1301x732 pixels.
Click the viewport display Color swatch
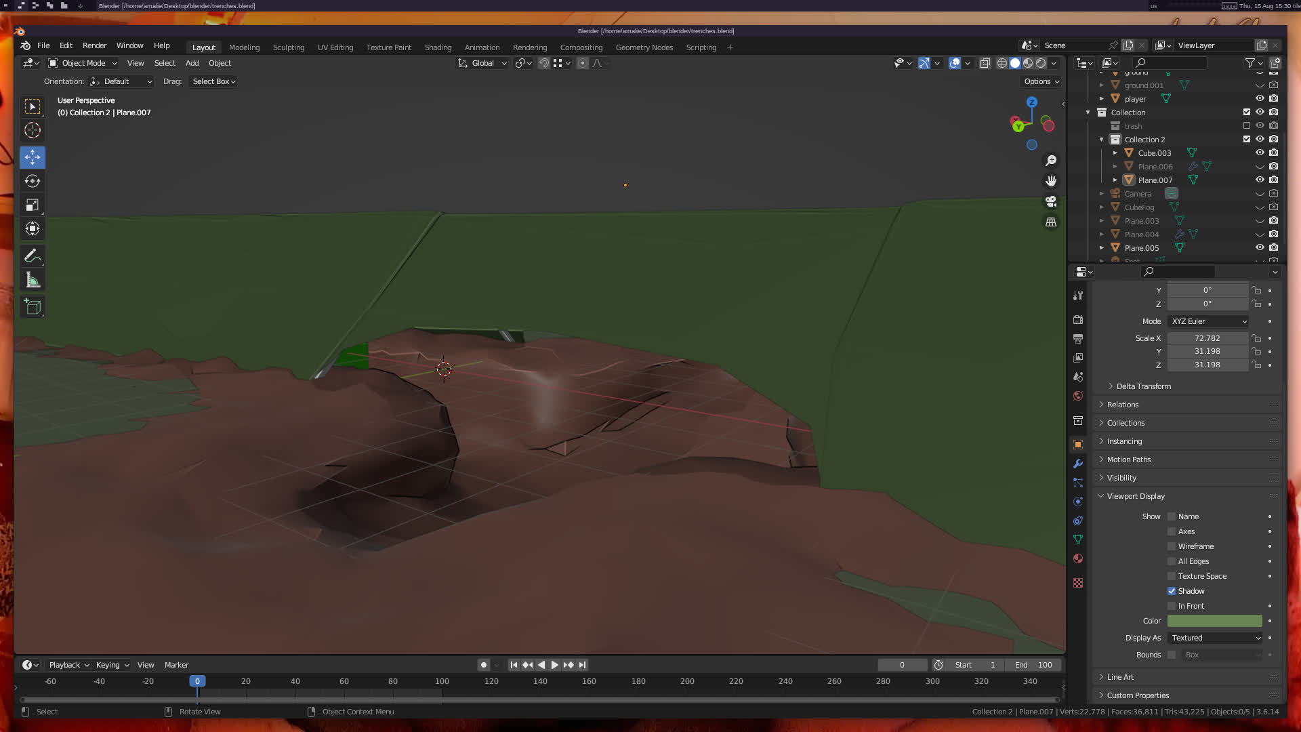1214,621
